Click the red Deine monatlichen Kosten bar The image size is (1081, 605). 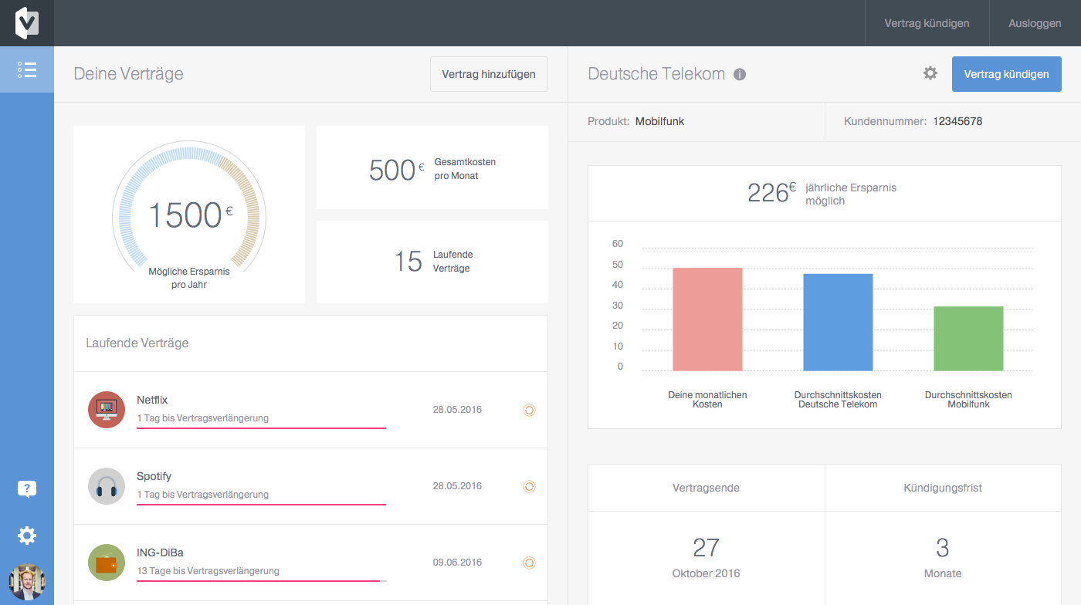[x=707, y=319]
